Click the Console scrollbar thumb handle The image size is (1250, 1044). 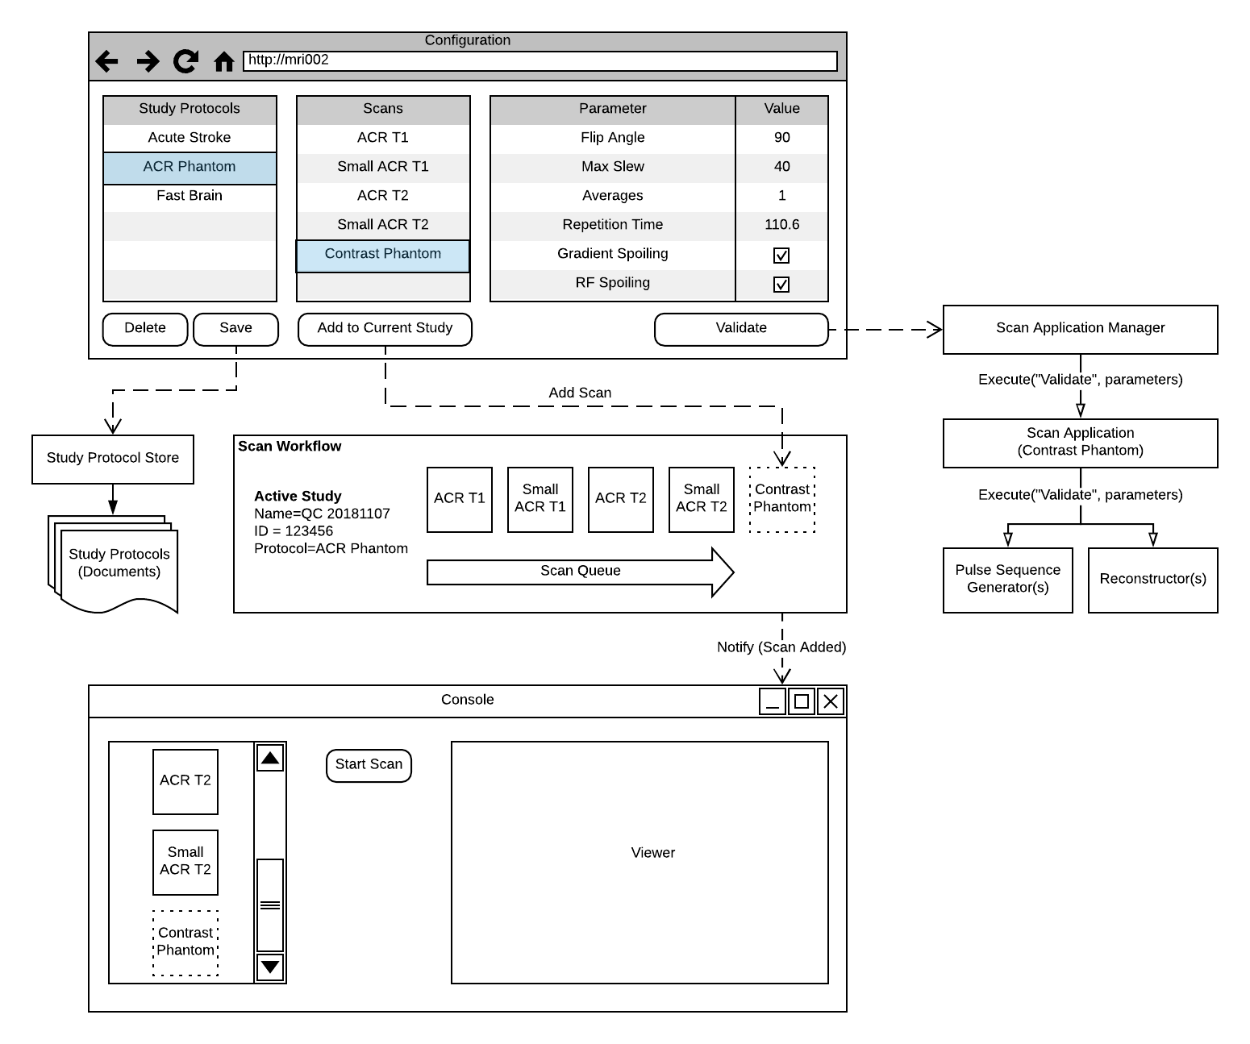270,905
